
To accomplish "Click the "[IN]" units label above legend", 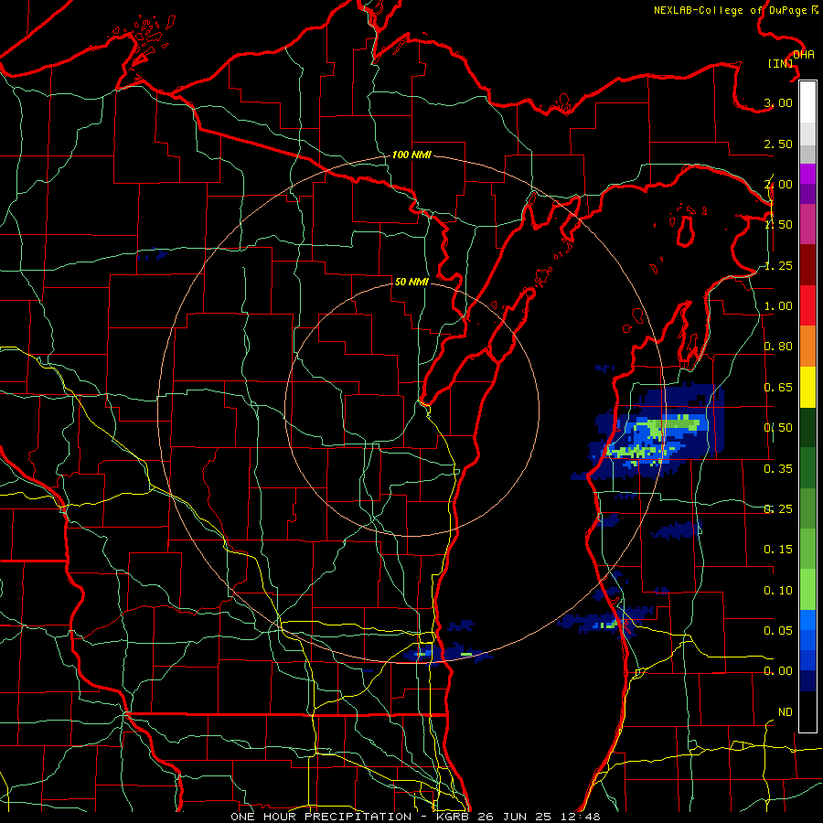I will click(780, 63).
